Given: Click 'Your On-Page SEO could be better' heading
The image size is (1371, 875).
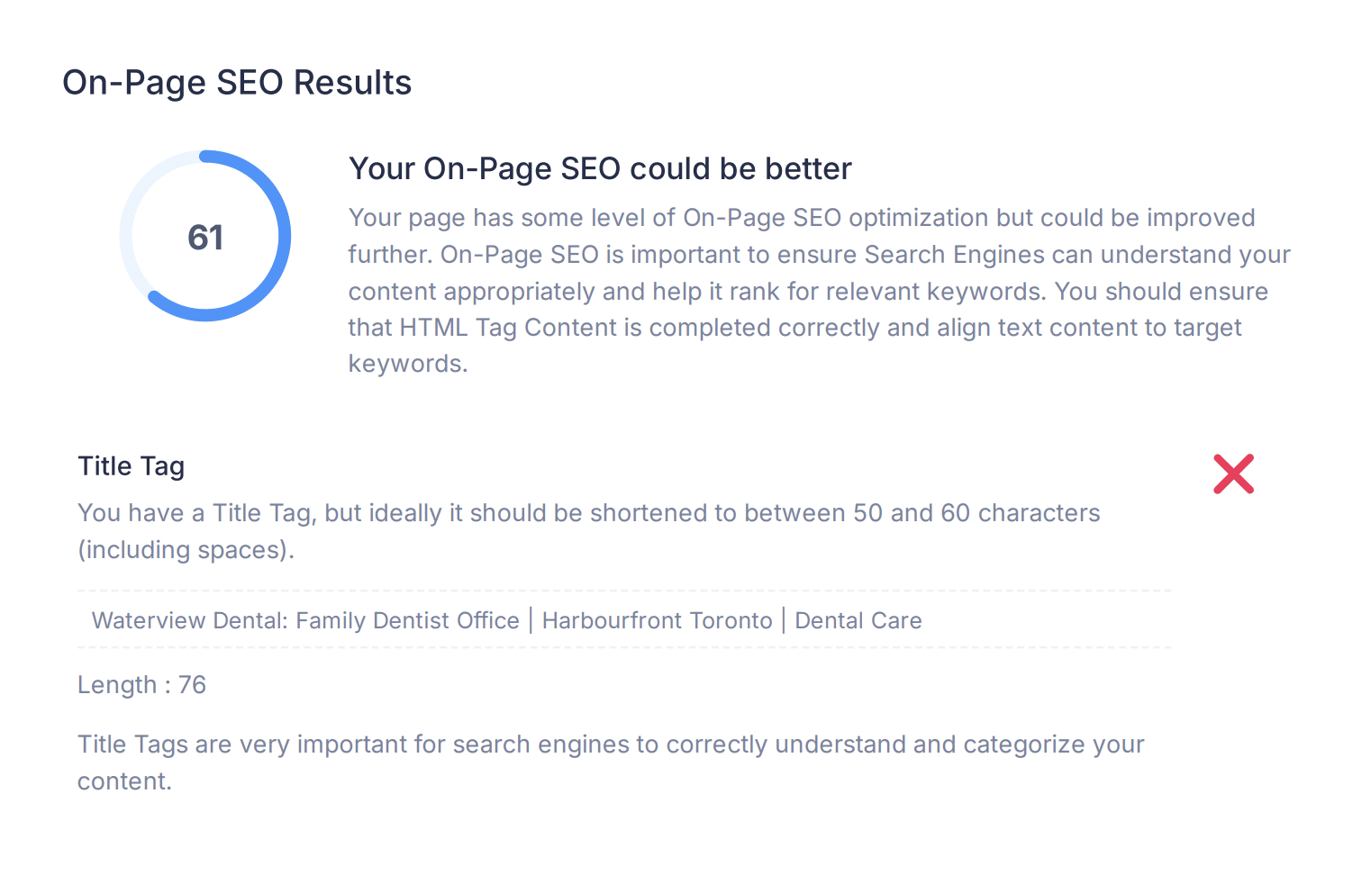Looking at the screenshot, I should click(x=600, y=168).
